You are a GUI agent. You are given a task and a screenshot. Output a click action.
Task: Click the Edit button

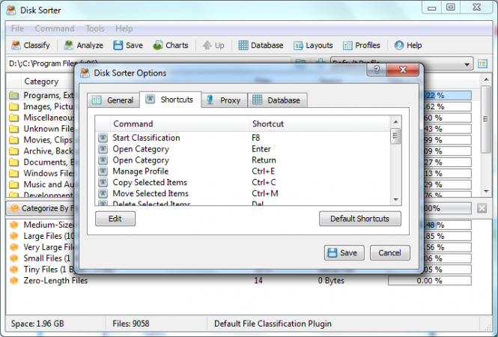[x=115, y=219]
